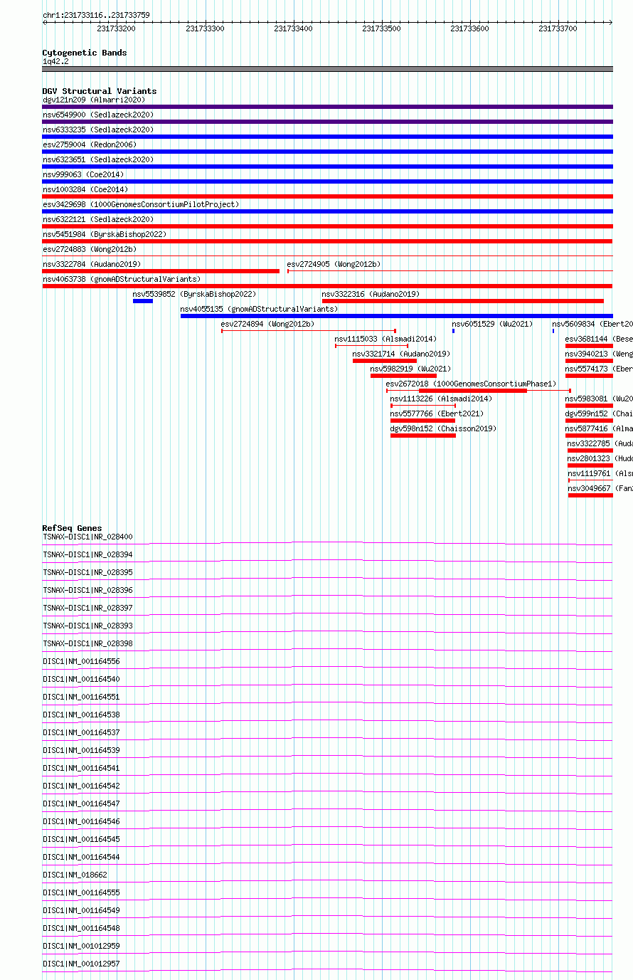This screenshot has height=980, width=633.
Task: Open TSNAX-DISC1|NR_028400 transcript label
Action: [x=87, y=537]
